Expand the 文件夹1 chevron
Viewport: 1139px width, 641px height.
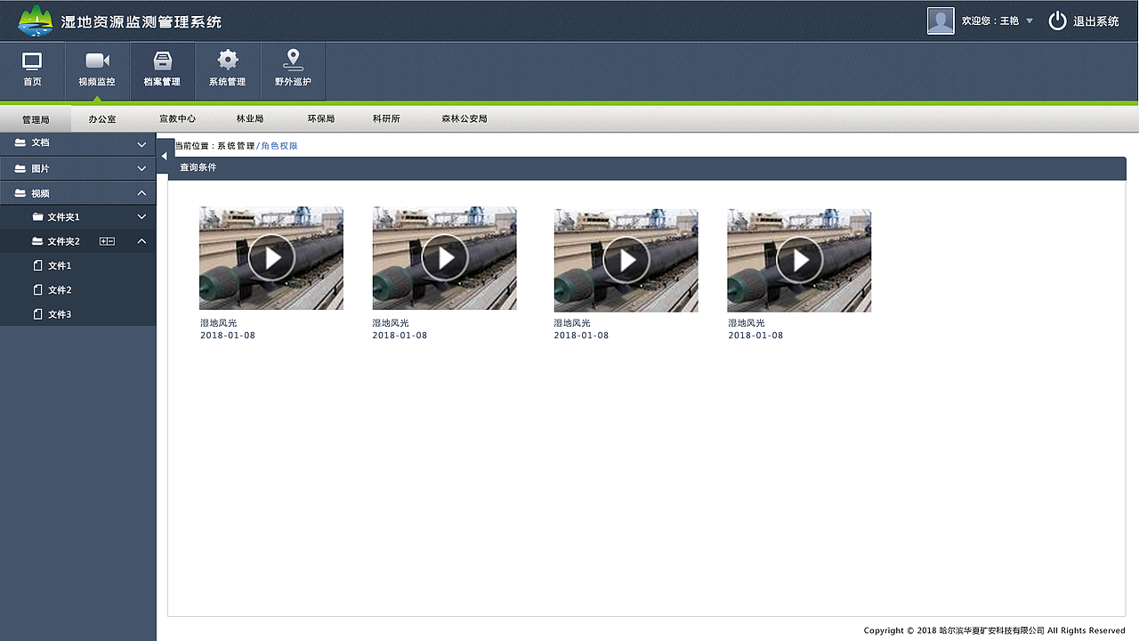141,216
